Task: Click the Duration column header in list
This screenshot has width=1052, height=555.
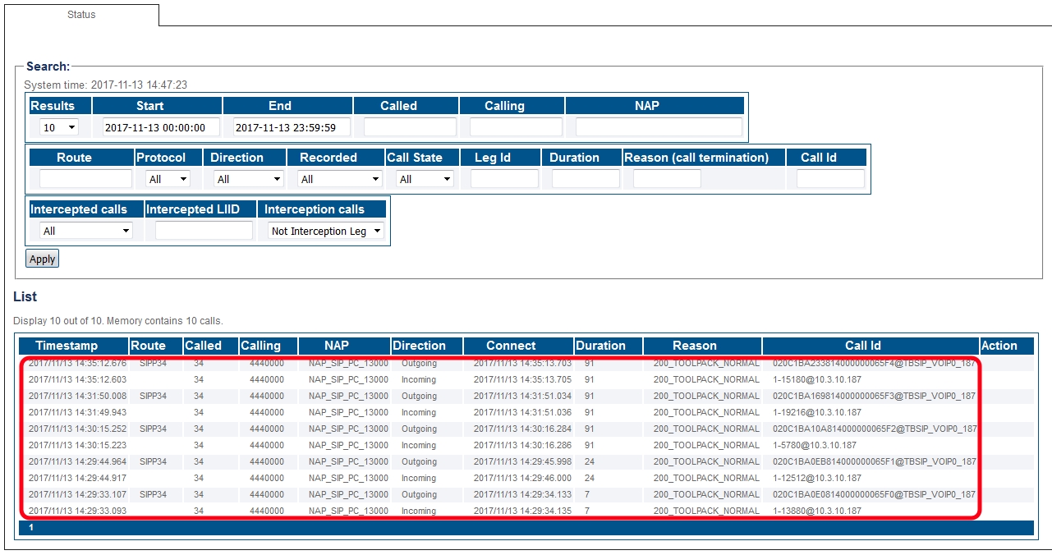Action: (x=600, y=346)
